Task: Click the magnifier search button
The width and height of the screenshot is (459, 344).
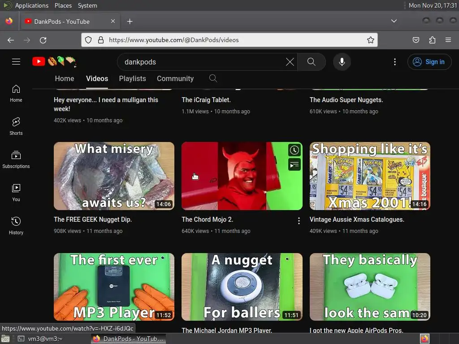Action: 312,62
